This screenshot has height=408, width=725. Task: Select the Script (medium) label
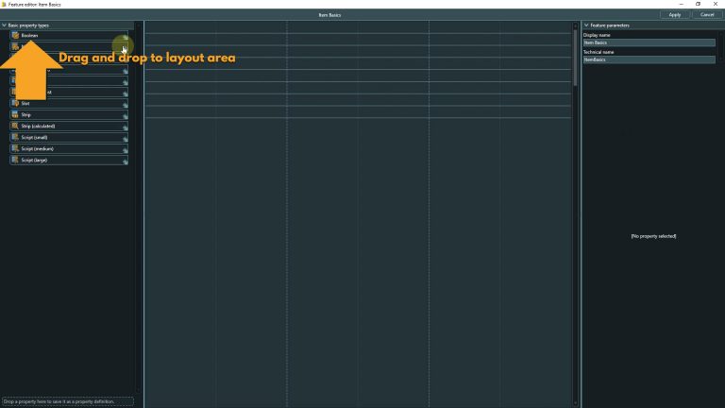point(38,149)
